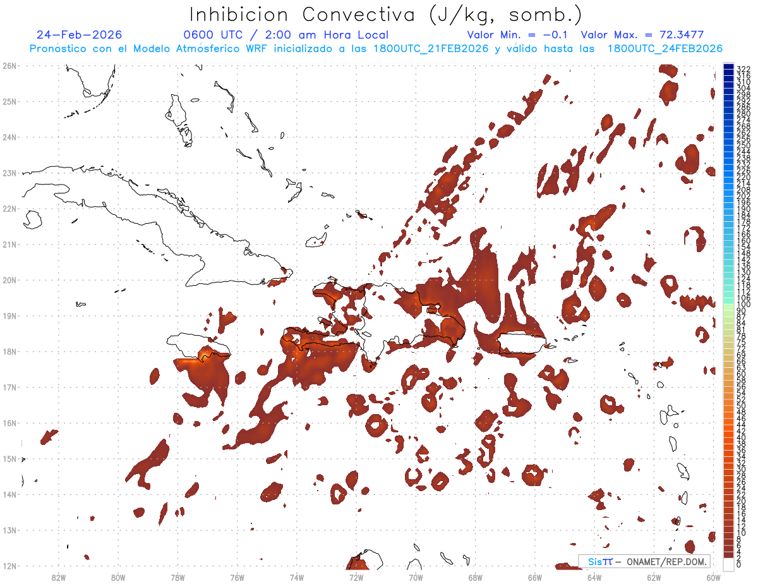Click the 74W longitude label

tap(296, 577)
